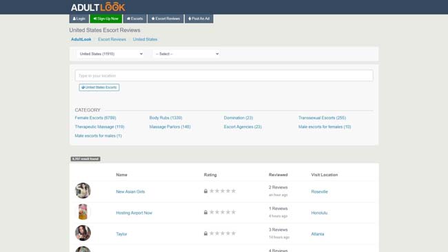Click the results found badge
The width and height of the screenshot is (448, 252).
click(85, 158)
